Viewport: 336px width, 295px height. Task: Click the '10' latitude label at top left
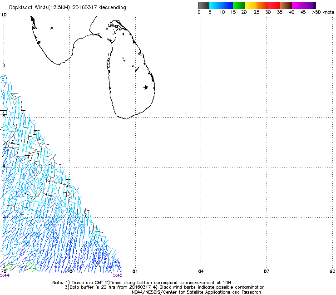4,15
